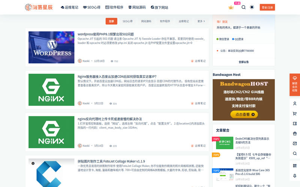
Task: Click Naoki avatar on 3月14日 article
Action: click(80, 145)
